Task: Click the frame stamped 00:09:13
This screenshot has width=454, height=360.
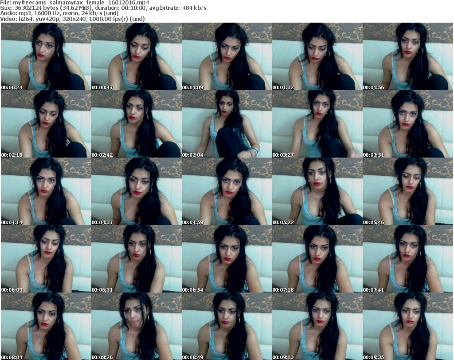Action: click(x=317, y=326)
